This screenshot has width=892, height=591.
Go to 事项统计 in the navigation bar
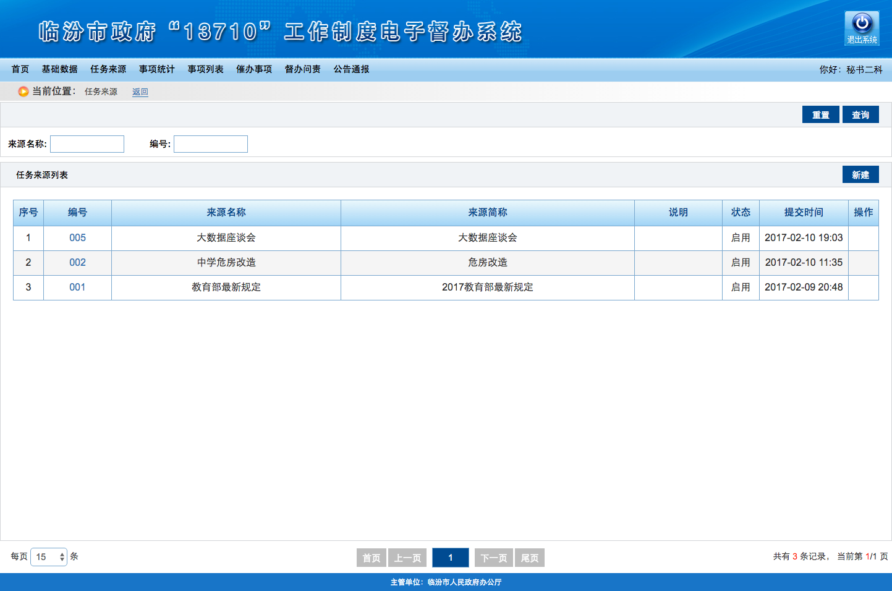157,69
